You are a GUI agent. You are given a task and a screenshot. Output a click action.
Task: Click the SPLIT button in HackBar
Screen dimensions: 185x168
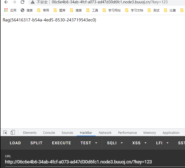36,143
